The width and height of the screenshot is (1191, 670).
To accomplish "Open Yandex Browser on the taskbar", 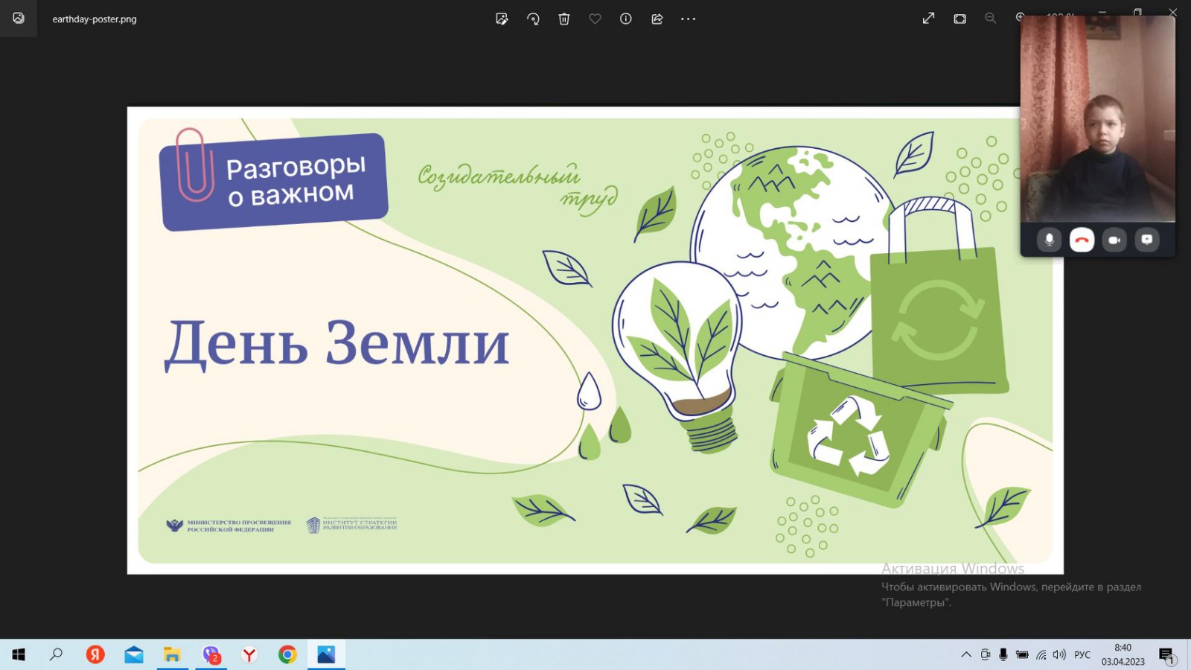I will 249,654.
